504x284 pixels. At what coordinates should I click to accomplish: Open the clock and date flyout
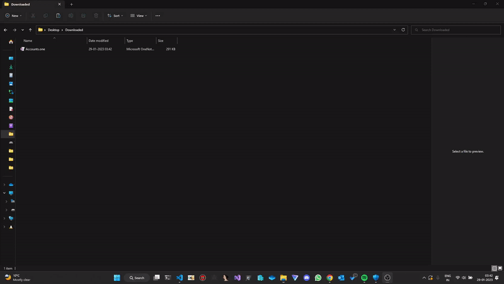(x=484, y=278)
